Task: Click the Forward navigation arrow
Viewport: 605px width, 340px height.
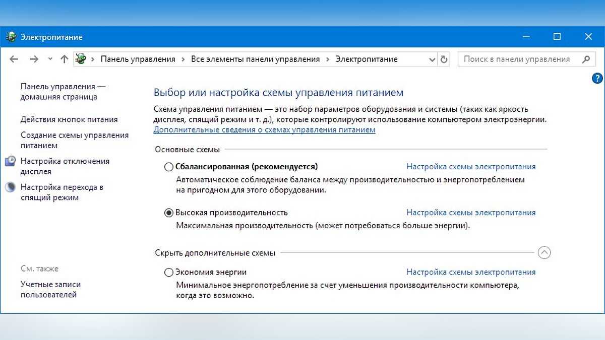Action: click(x=34, y=59)
